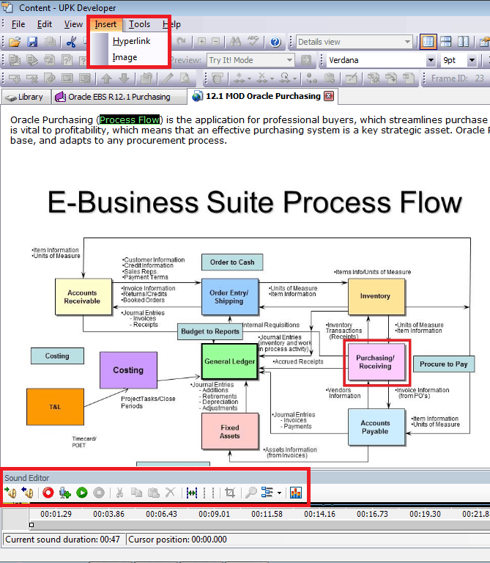
Task: Click the open folder toolbar icon
Action: pos(15,42)
